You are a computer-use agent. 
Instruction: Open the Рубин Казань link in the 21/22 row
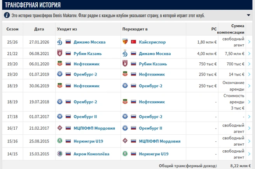(x=87, y=54)
